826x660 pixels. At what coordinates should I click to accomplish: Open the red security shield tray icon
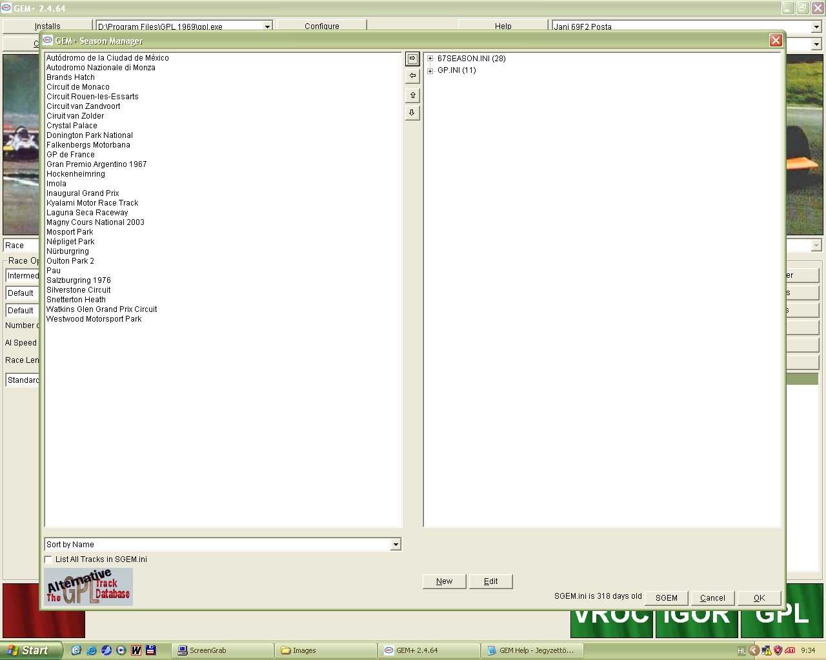(778, 650)
